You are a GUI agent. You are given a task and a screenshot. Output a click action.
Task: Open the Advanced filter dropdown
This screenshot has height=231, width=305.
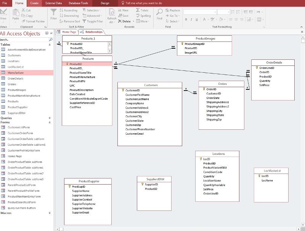click(94, 16)
